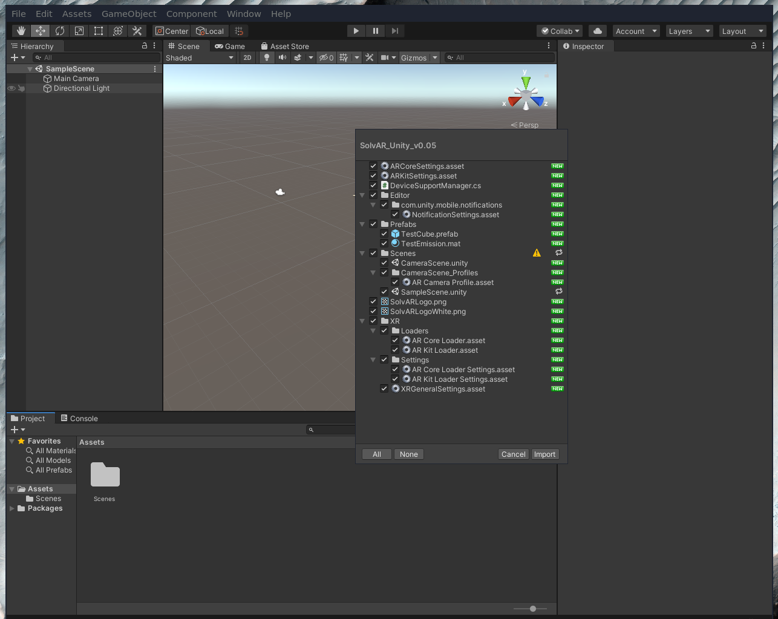Select the combined Transform tool
The width and height of the screenshot is (778, 619).
pos(118,31)
